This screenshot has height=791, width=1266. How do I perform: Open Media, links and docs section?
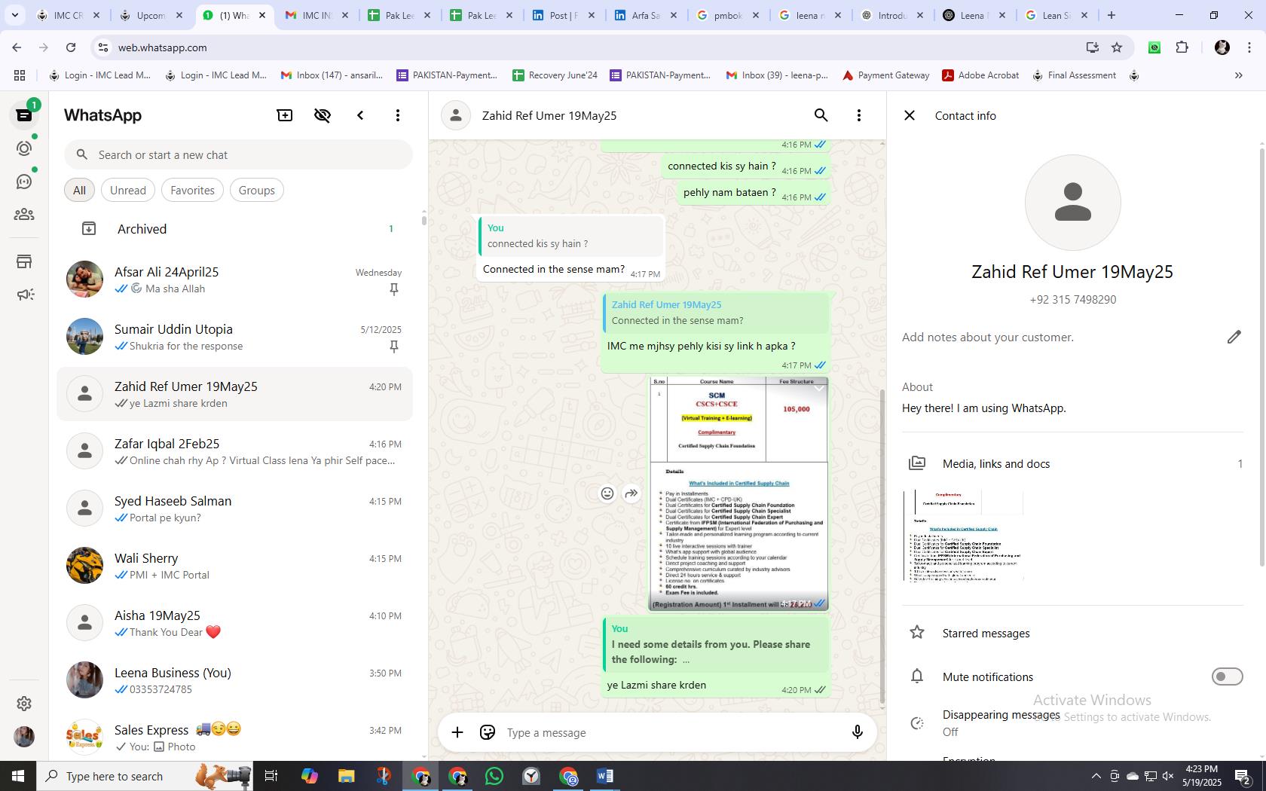click(x=1072, y=463)
